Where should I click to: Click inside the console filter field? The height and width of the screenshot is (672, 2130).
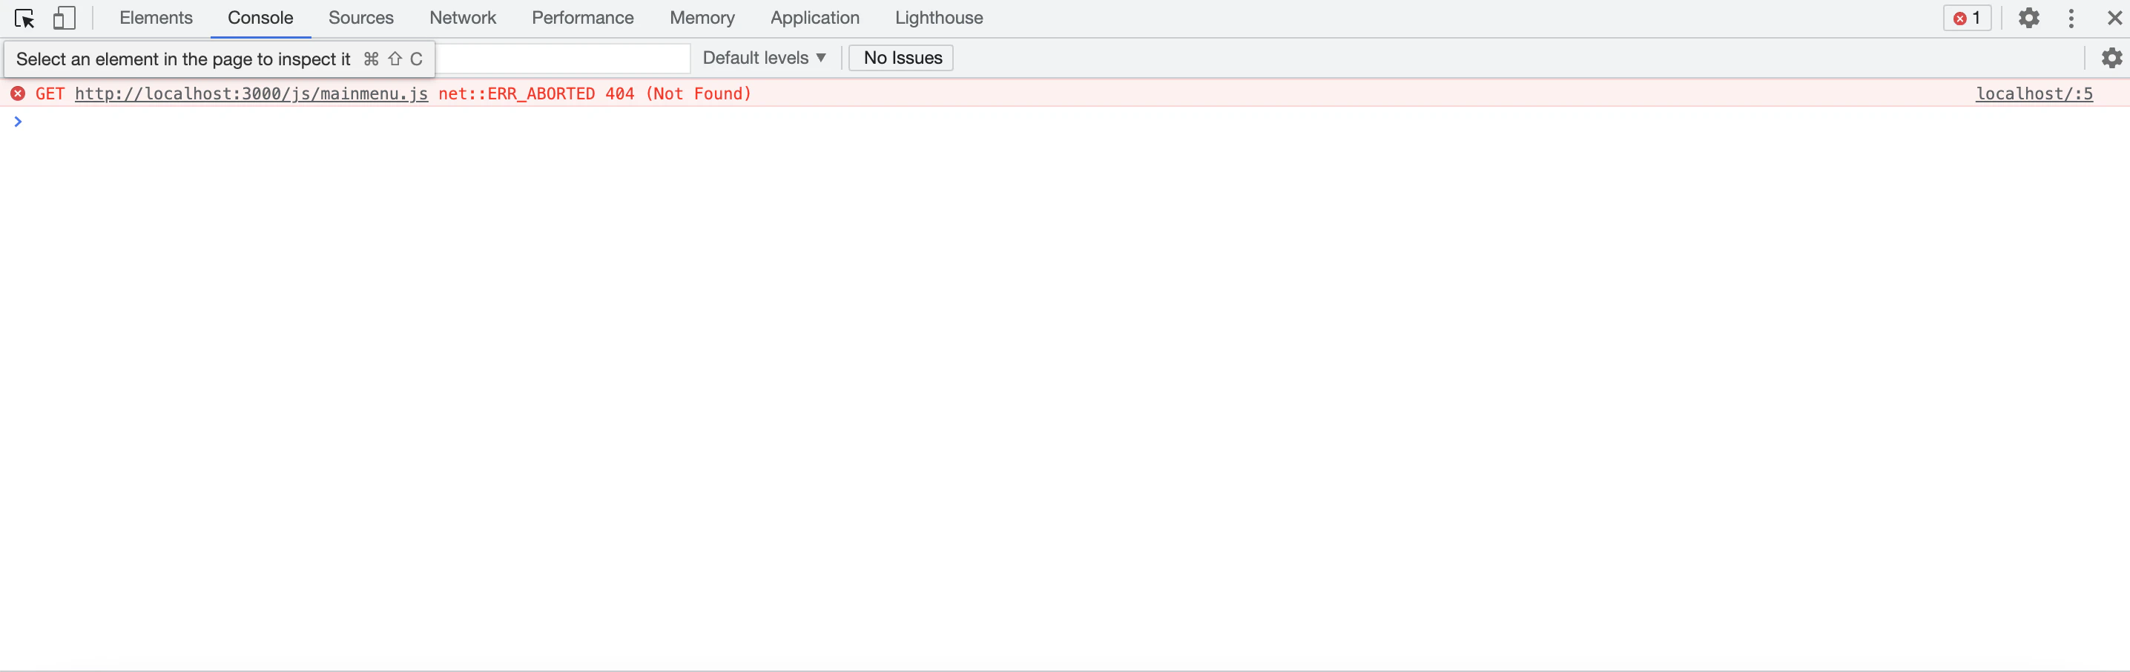coord(562,58)
